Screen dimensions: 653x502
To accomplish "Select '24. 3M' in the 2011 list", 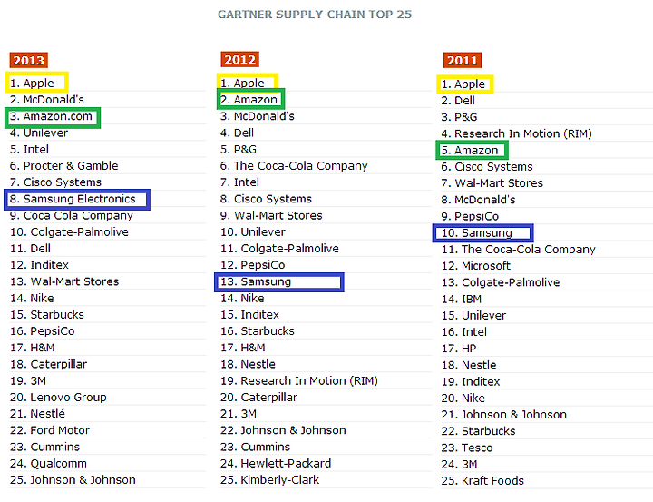I will click(459, 464).
